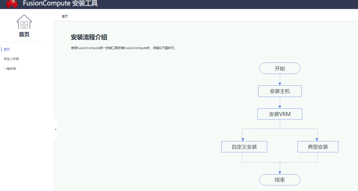Click the arrow between 安装主机 and 安装VRM
Screen dimensions: 358x191
click(x=280, y=103)
